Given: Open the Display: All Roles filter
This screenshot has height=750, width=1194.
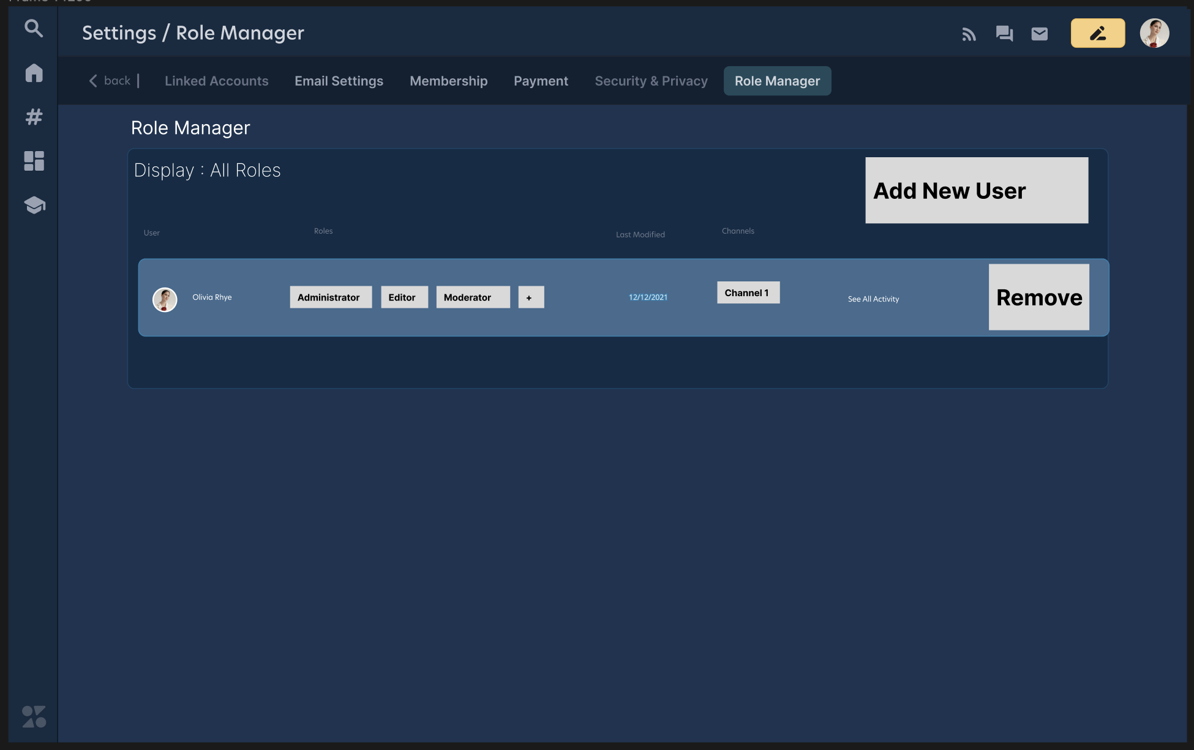Looking at the screenshot, I should pos(208,170).
